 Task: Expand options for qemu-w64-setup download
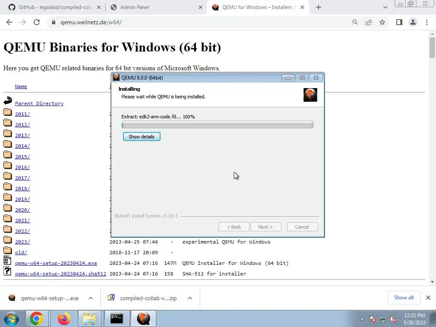91,298
